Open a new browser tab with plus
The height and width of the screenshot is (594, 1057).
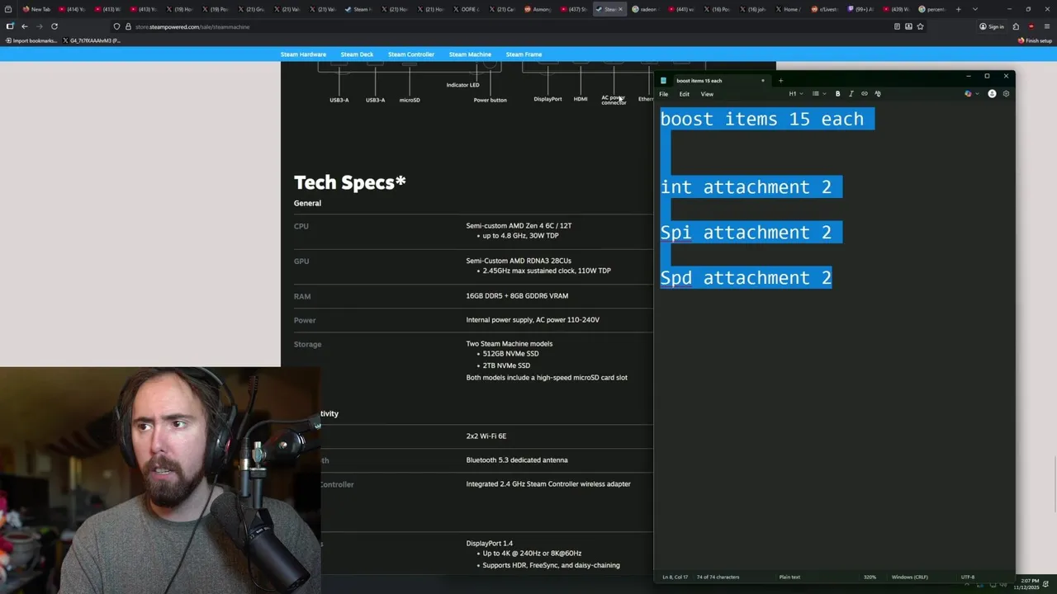click(958, 9)
